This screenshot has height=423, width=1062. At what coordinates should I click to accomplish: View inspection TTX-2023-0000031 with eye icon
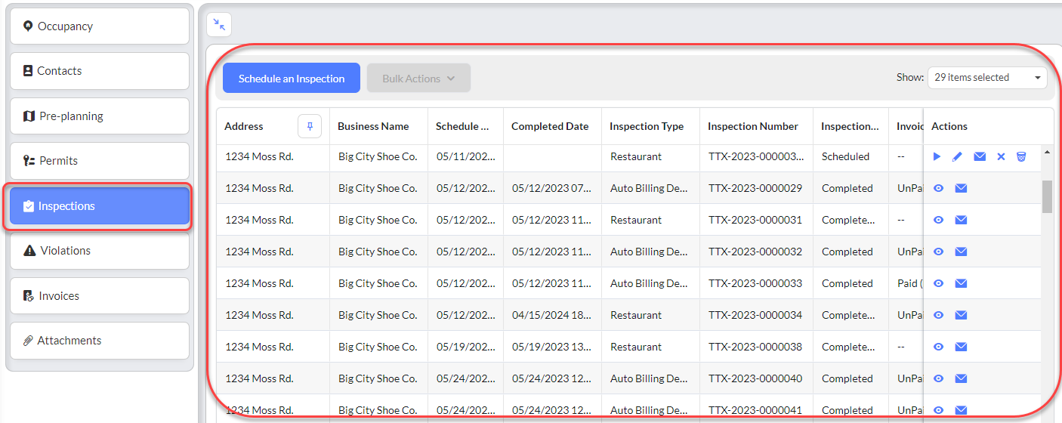pos(938,220)
